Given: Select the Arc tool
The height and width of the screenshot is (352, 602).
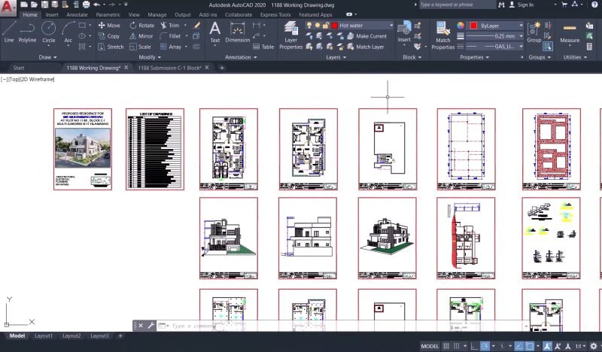Looking at the screenshot, I should [68, 32].
